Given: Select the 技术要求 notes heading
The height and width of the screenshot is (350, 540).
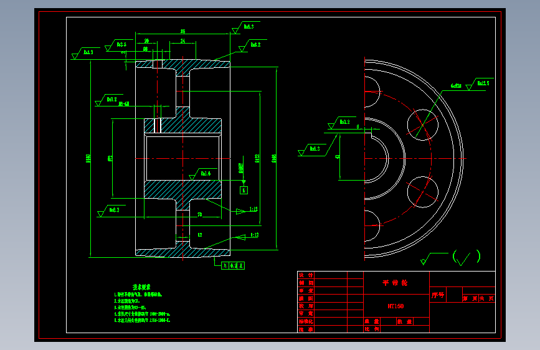Looking at the screenshot, I should point(141,287).
